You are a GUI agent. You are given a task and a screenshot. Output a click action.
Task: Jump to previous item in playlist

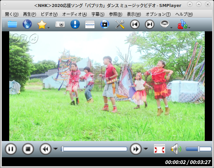coord(135,24)
